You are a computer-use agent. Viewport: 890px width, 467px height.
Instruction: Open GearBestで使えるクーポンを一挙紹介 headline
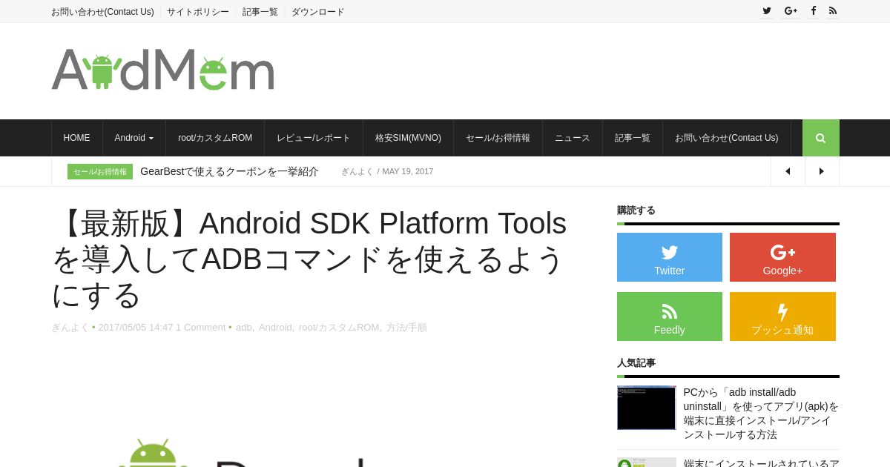click(229, 171)
